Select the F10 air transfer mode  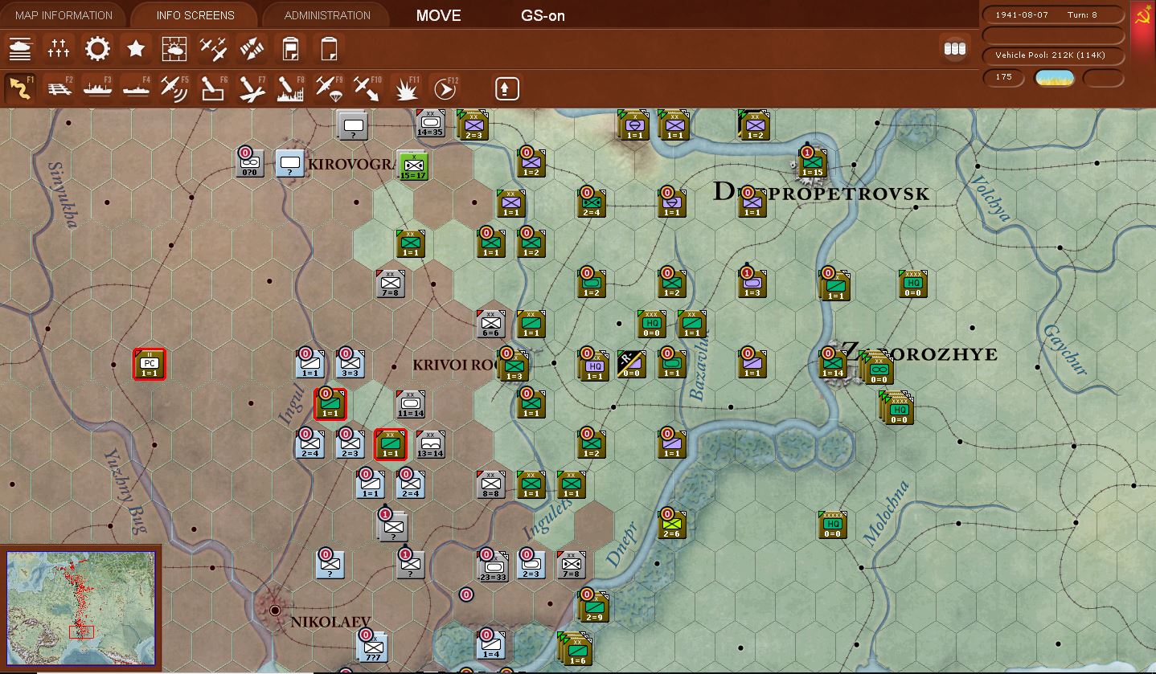(368, 88)
